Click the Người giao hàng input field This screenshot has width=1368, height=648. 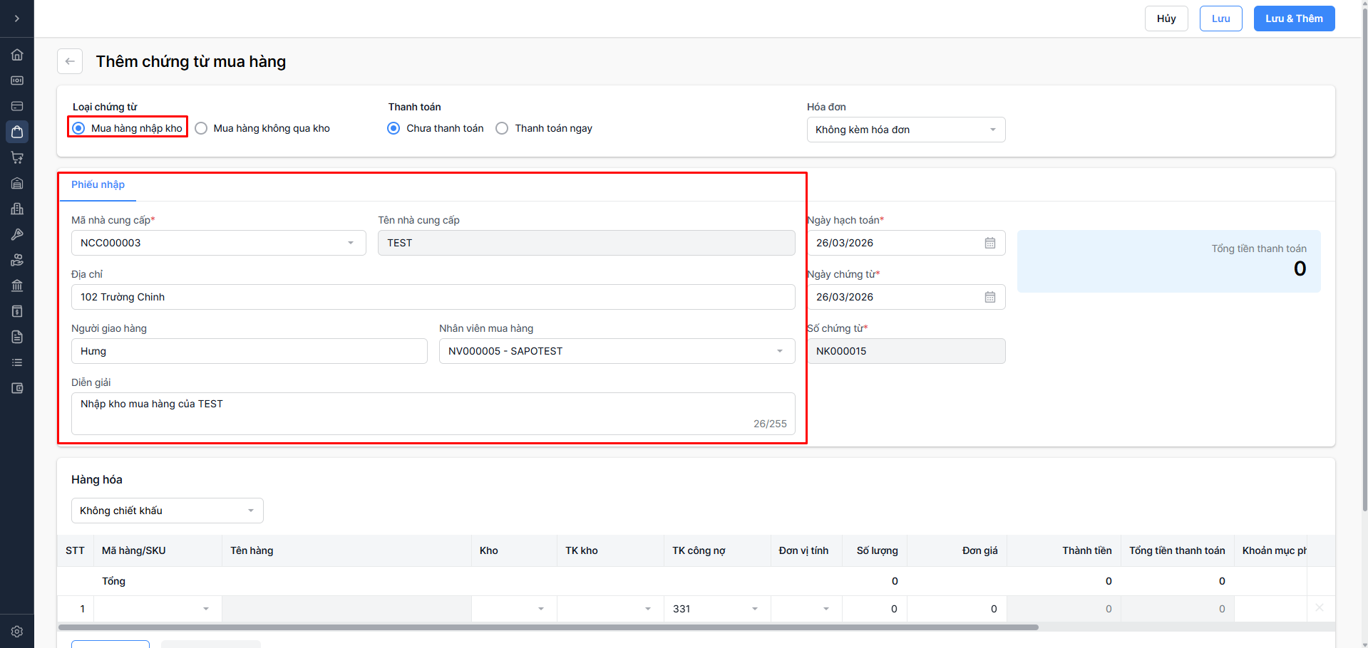click(249, 351)
